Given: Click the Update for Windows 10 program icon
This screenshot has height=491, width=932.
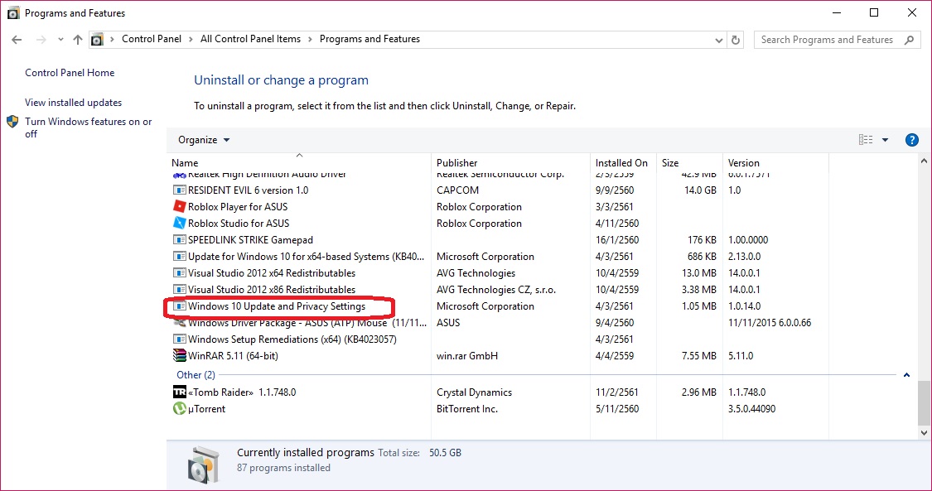Looking at the screenshot, I should [x=179, y=257].
